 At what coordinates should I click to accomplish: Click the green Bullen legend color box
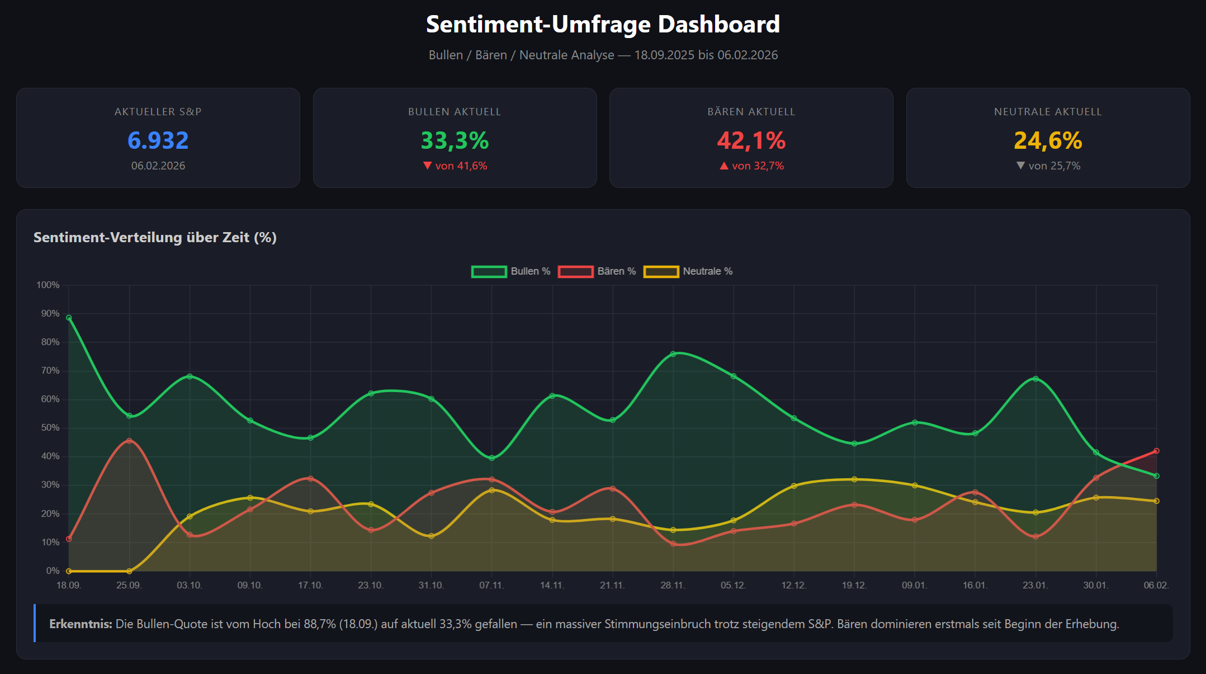pyautogui.click(x=489, y=272)
